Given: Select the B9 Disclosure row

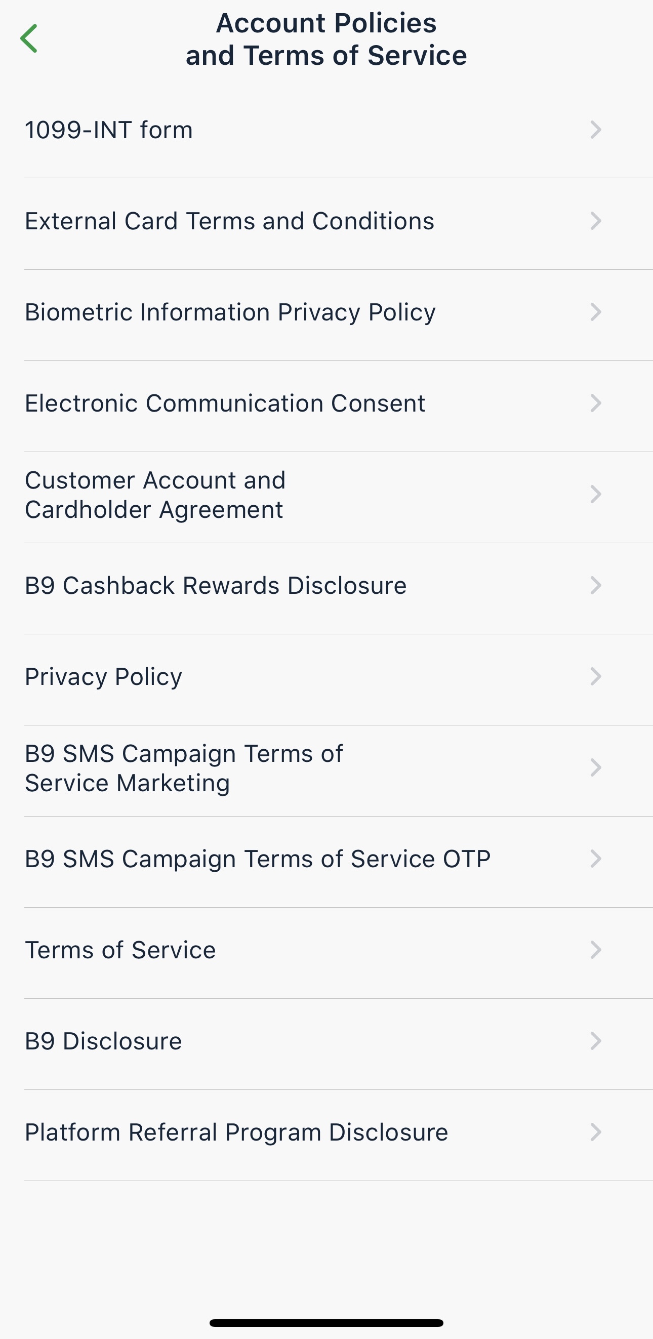Looking at the screenshot, I should [103, 1041].
